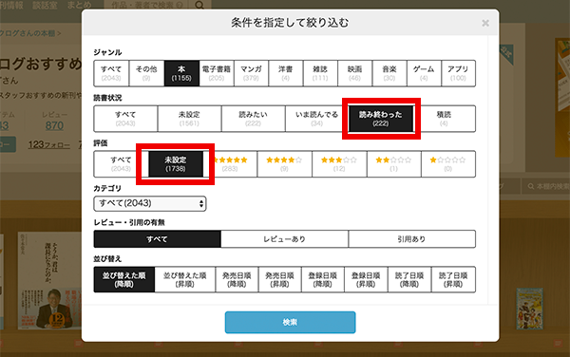Choose 未設定 under the 評価 rating filter
Image resolution: width=570 pixels, height=357 pixels.
176,164
